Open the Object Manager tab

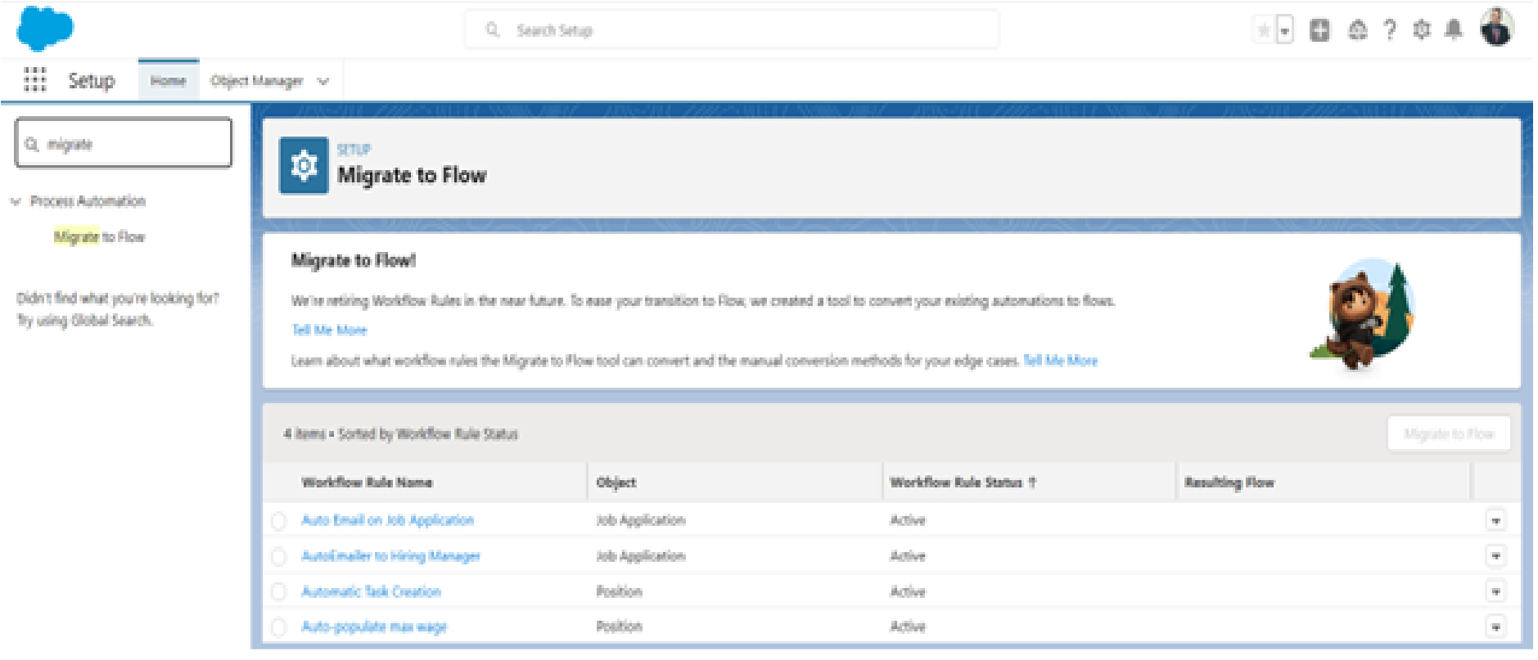point(256,81)
